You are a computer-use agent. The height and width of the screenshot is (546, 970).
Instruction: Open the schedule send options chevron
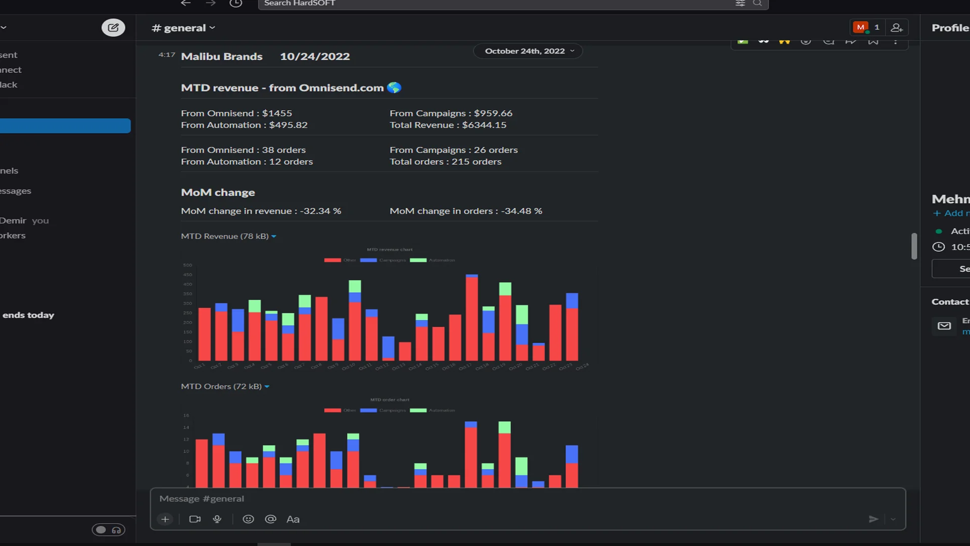(893, 519)
